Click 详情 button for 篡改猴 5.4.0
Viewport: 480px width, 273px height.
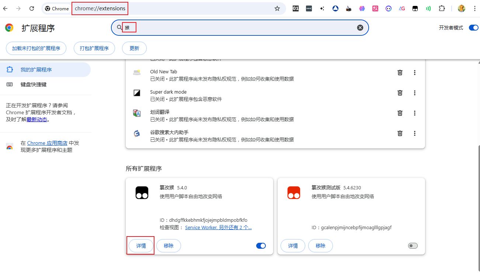(x=141, y=246)
